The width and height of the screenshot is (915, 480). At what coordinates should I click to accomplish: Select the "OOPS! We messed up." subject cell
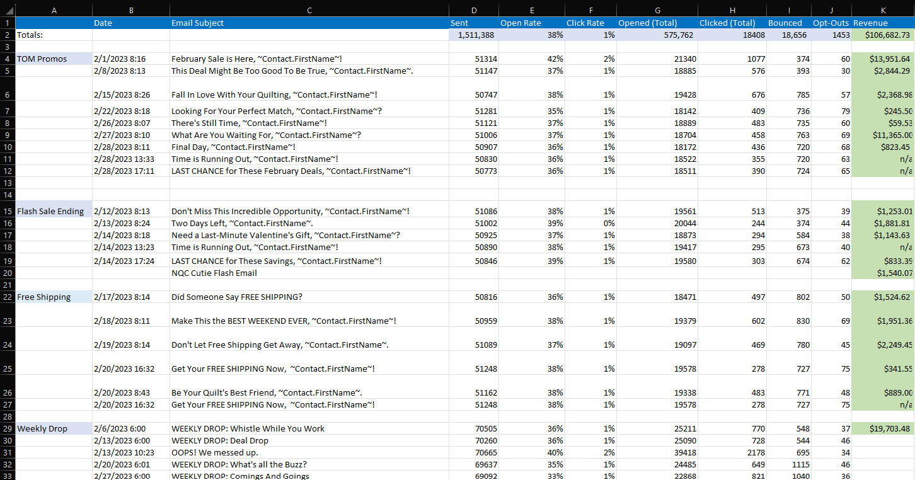[x=309, y=452]
